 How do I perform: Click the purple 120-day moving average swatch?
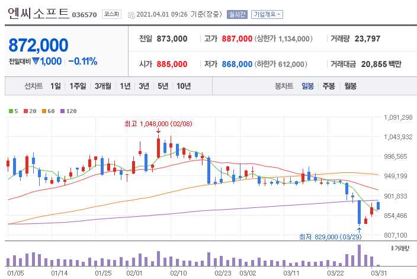(63, 111)
